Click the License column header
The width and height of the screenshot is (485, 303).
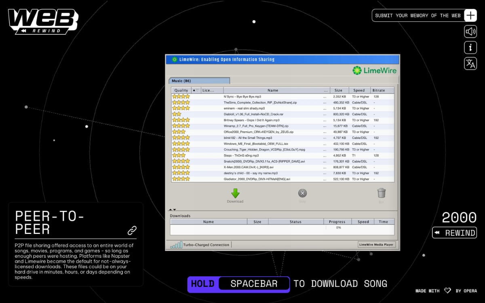click(212, 90)
